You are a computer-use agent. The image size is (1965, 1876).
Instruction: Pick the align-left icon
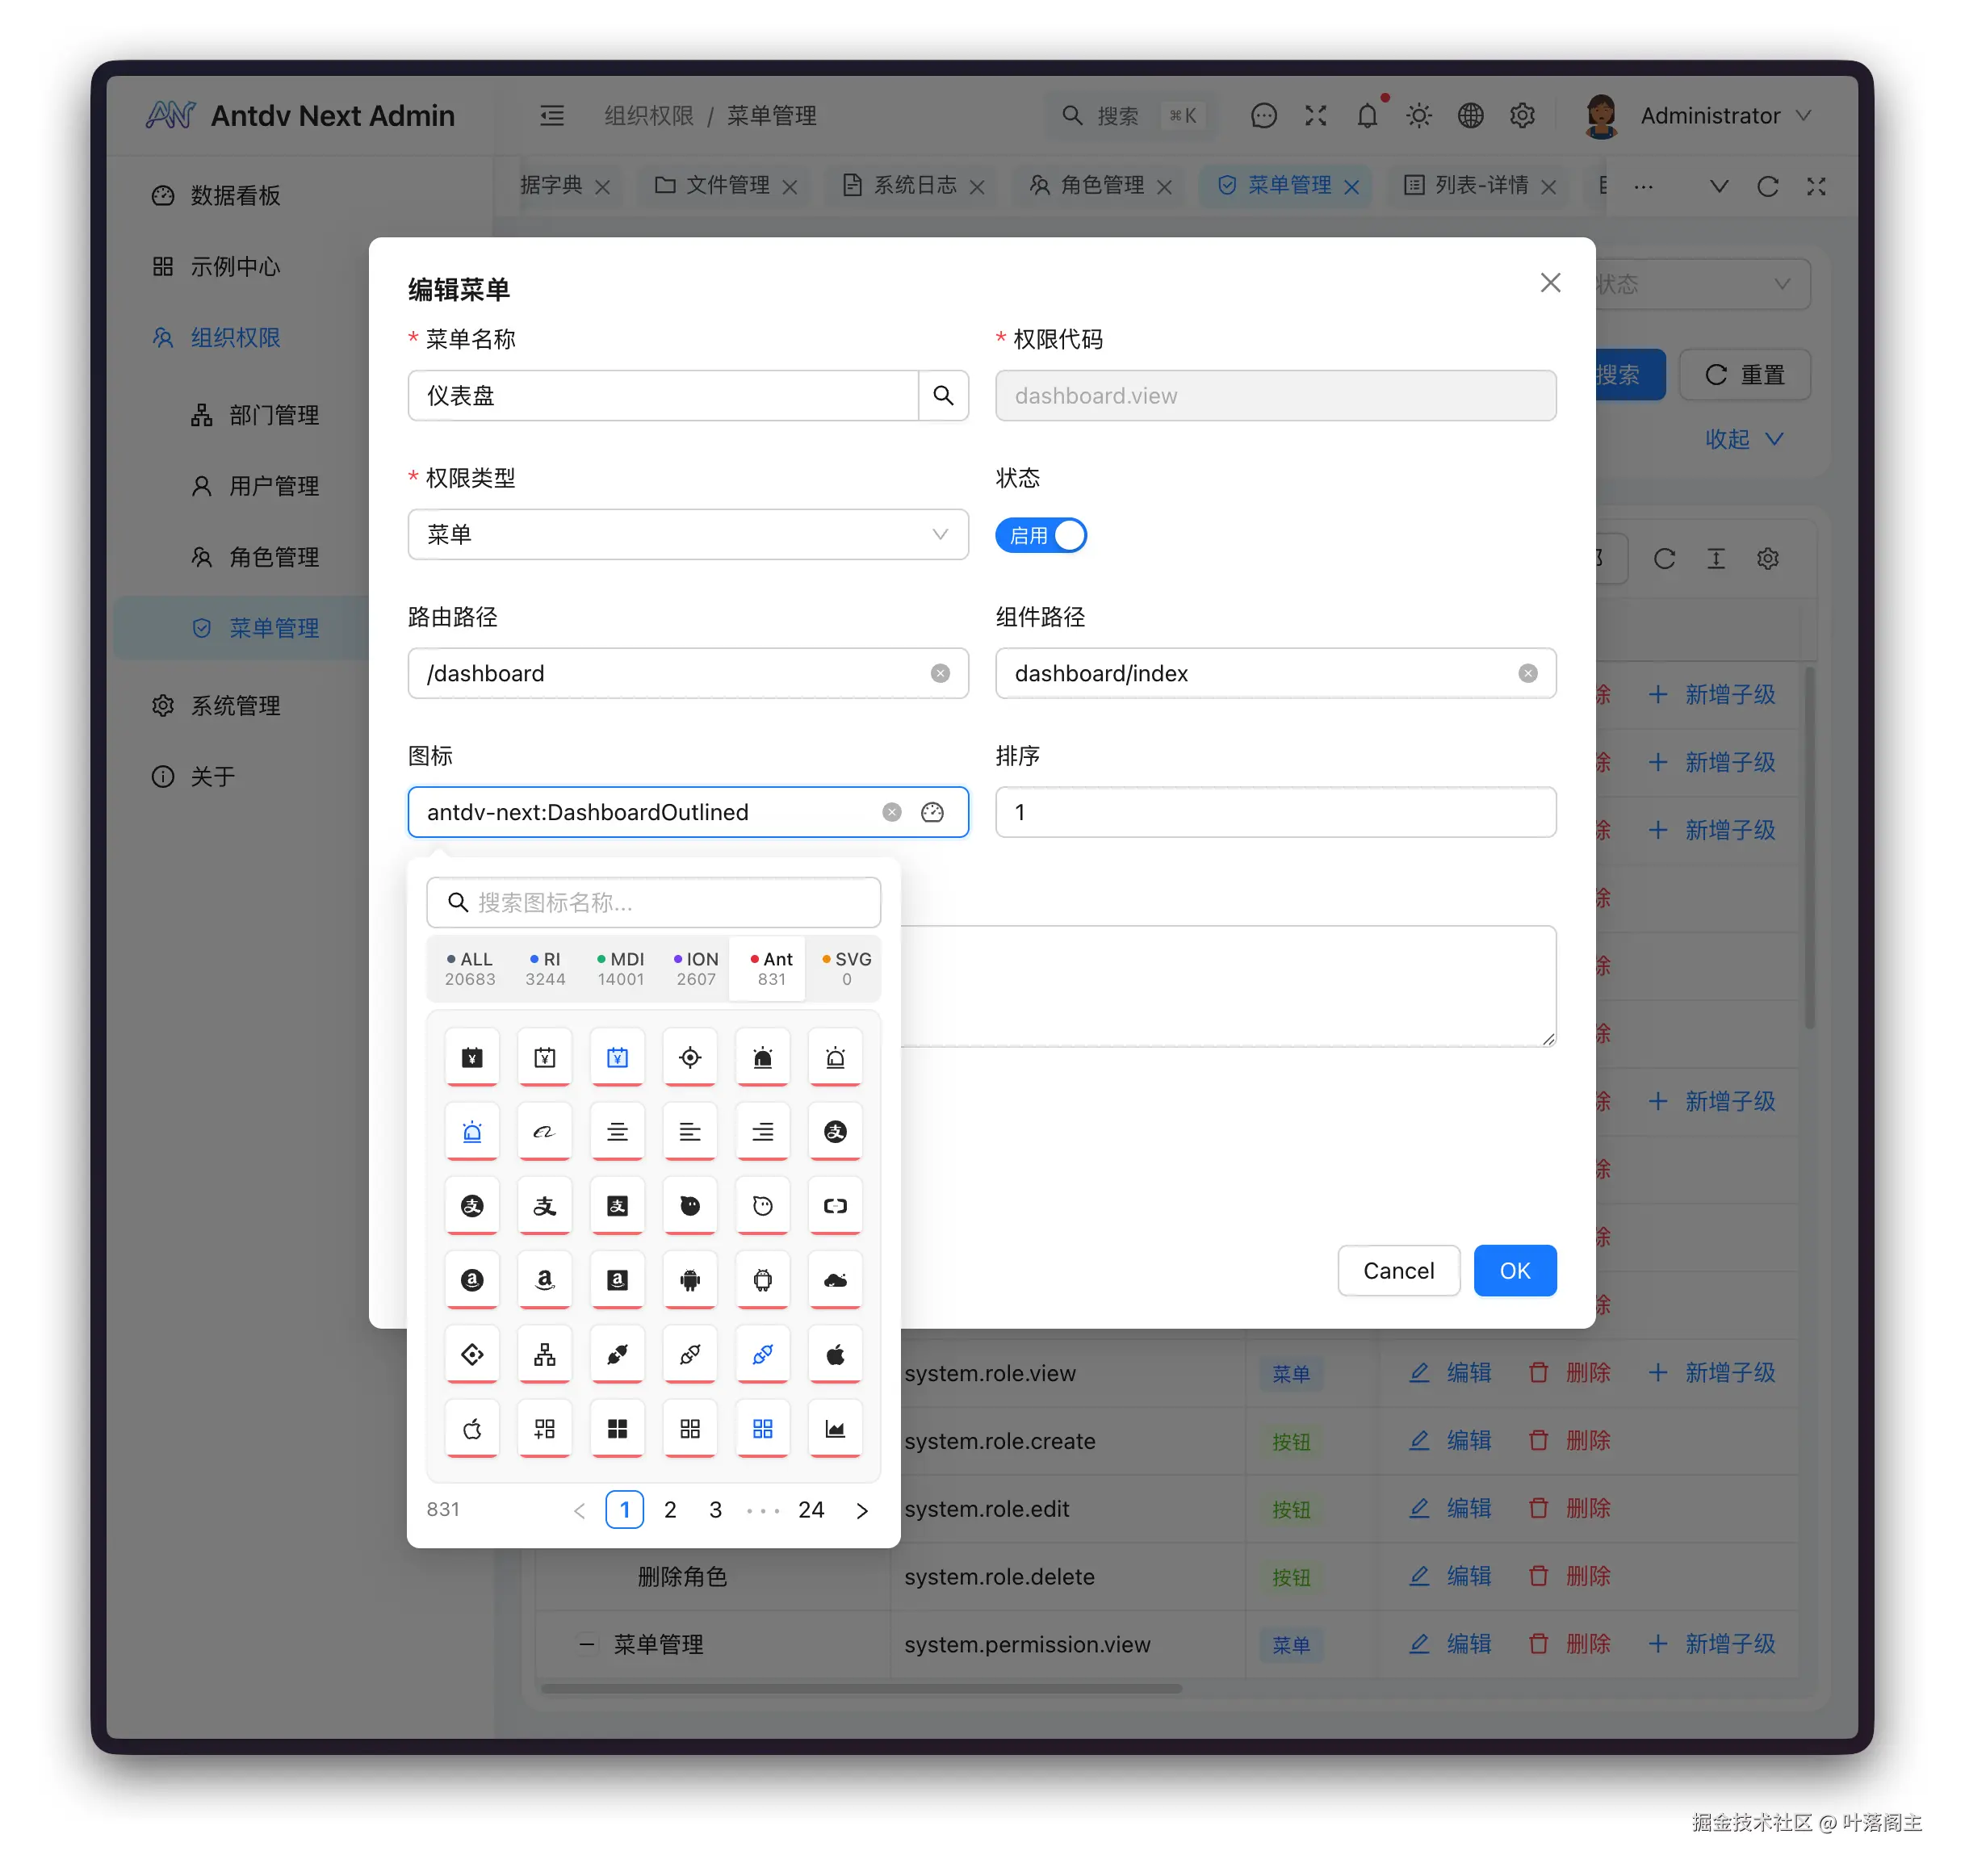690,1132
